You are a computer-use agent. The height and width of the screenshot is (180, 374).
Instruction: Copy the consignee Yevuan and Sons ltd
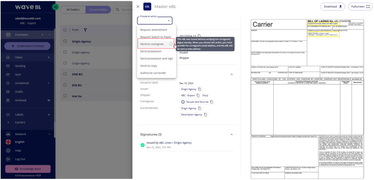212,102
